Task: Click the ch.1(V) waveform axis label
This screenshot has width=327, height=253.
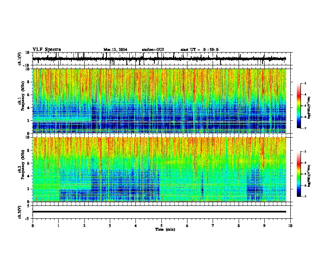Action: click(20, 59)
